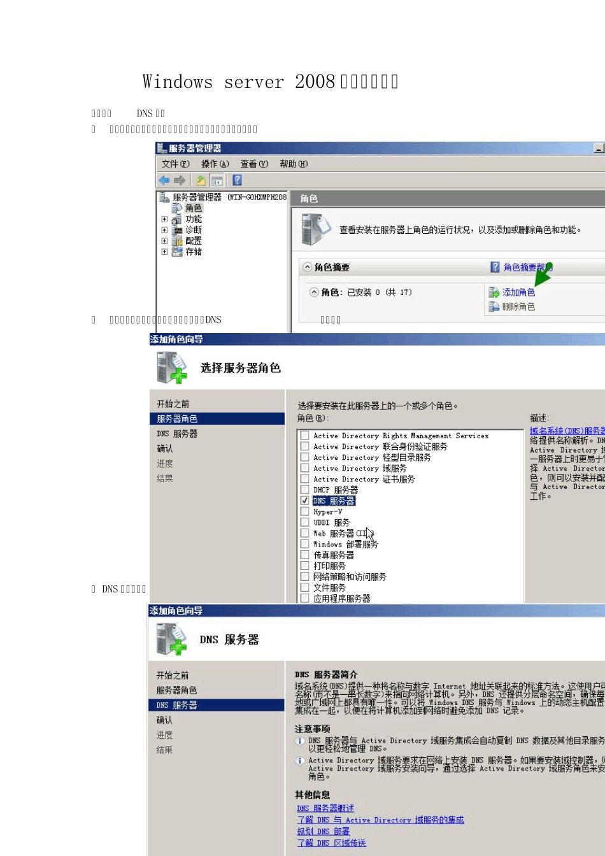Collapse the 角色: 已安装 section chevron
The image size is (605, 856).
[x=314, y=292]
